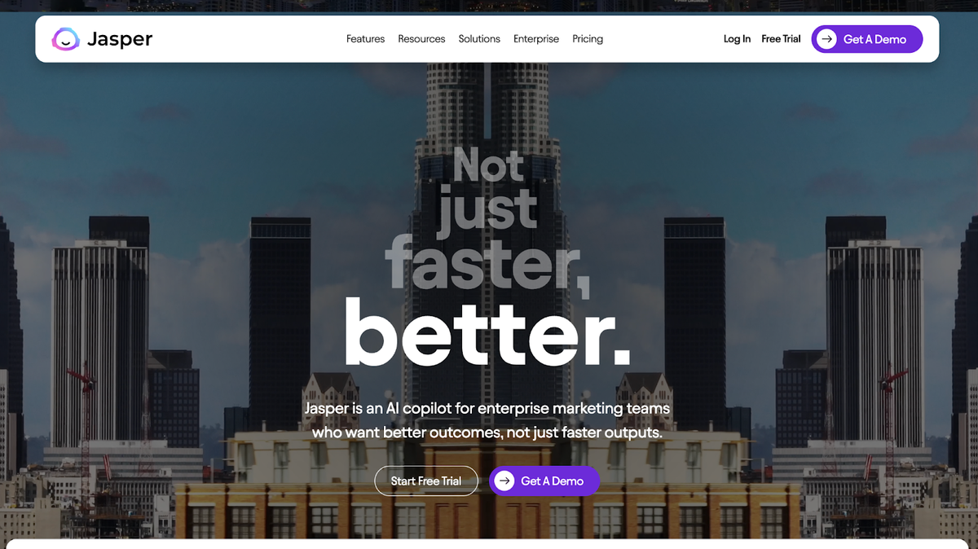Image resolution: width=978 pixels, height=549 pixels.
Task: Click the Jasper wordmark text
Action: click(x=120, y=39)
